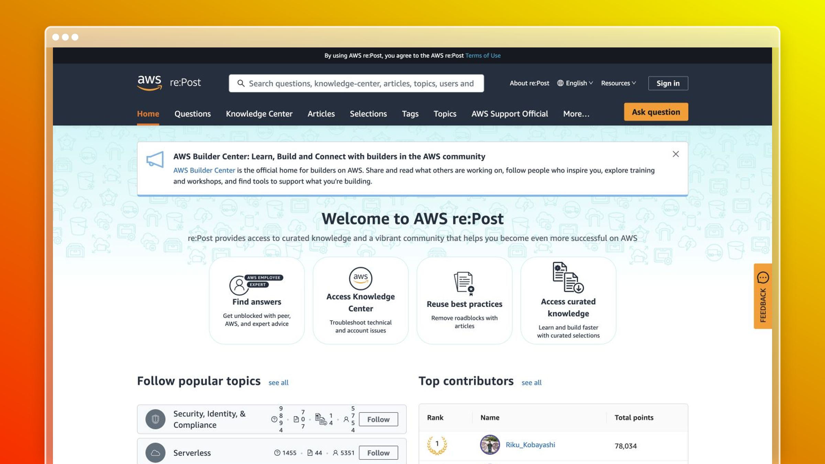Click the search magnifier icon
Image resolution: width=825 pixels, height=464 pixels.
coord(241,83)
